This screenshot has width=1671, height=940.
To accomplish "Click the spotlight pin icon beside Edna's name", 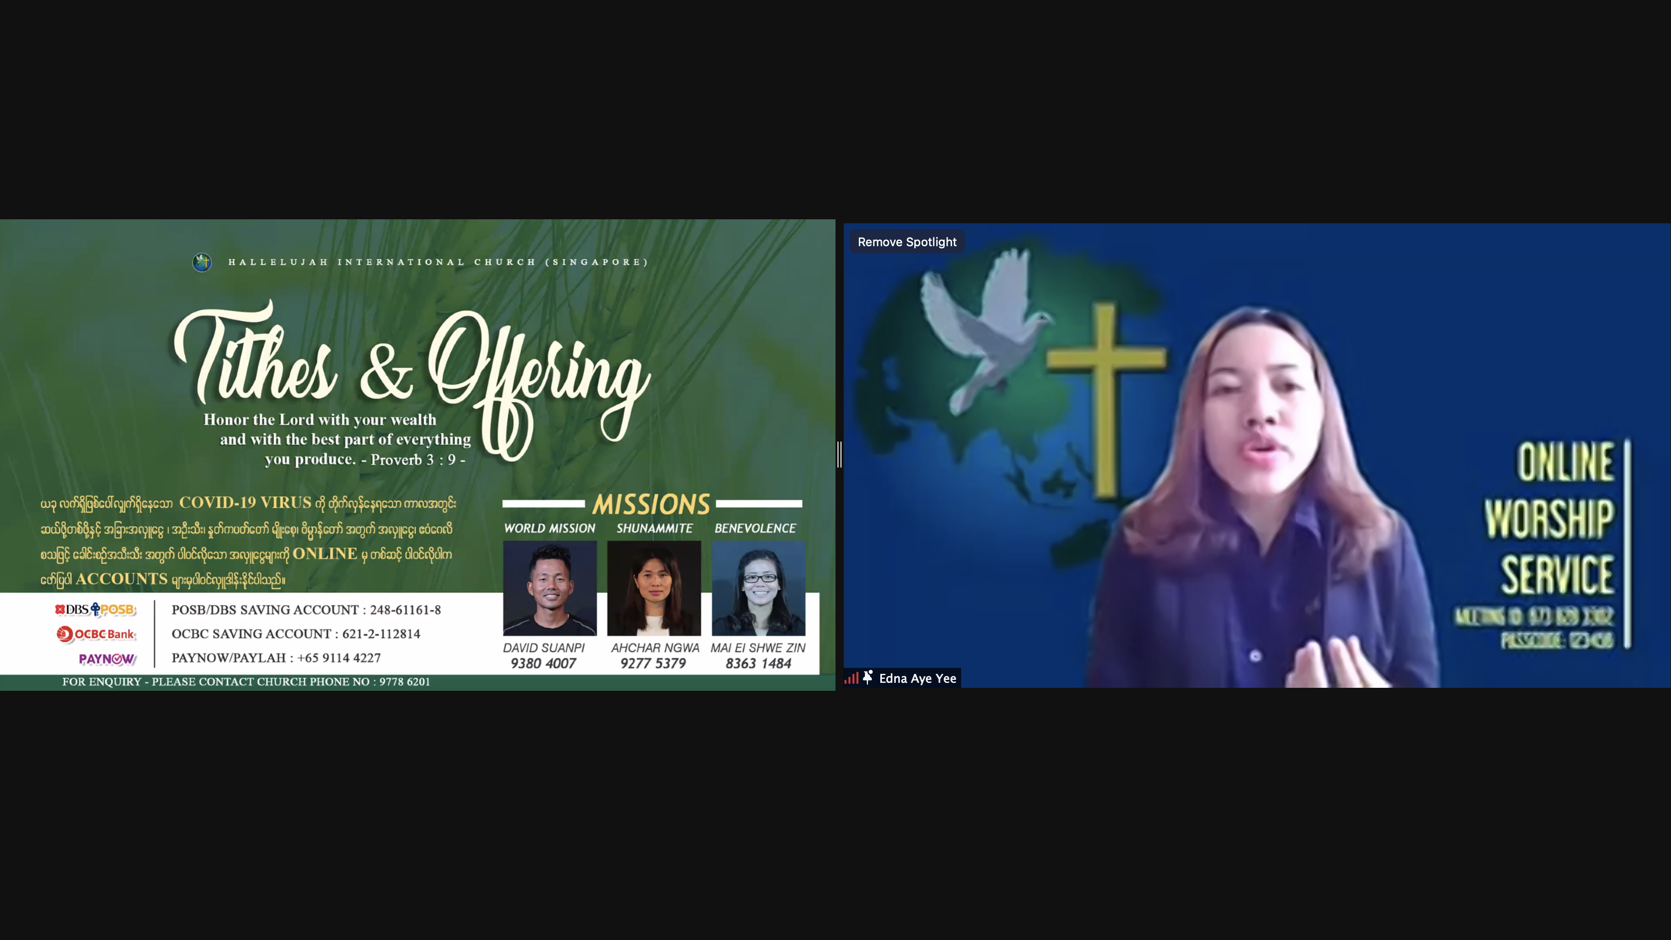I will (868, 677).
